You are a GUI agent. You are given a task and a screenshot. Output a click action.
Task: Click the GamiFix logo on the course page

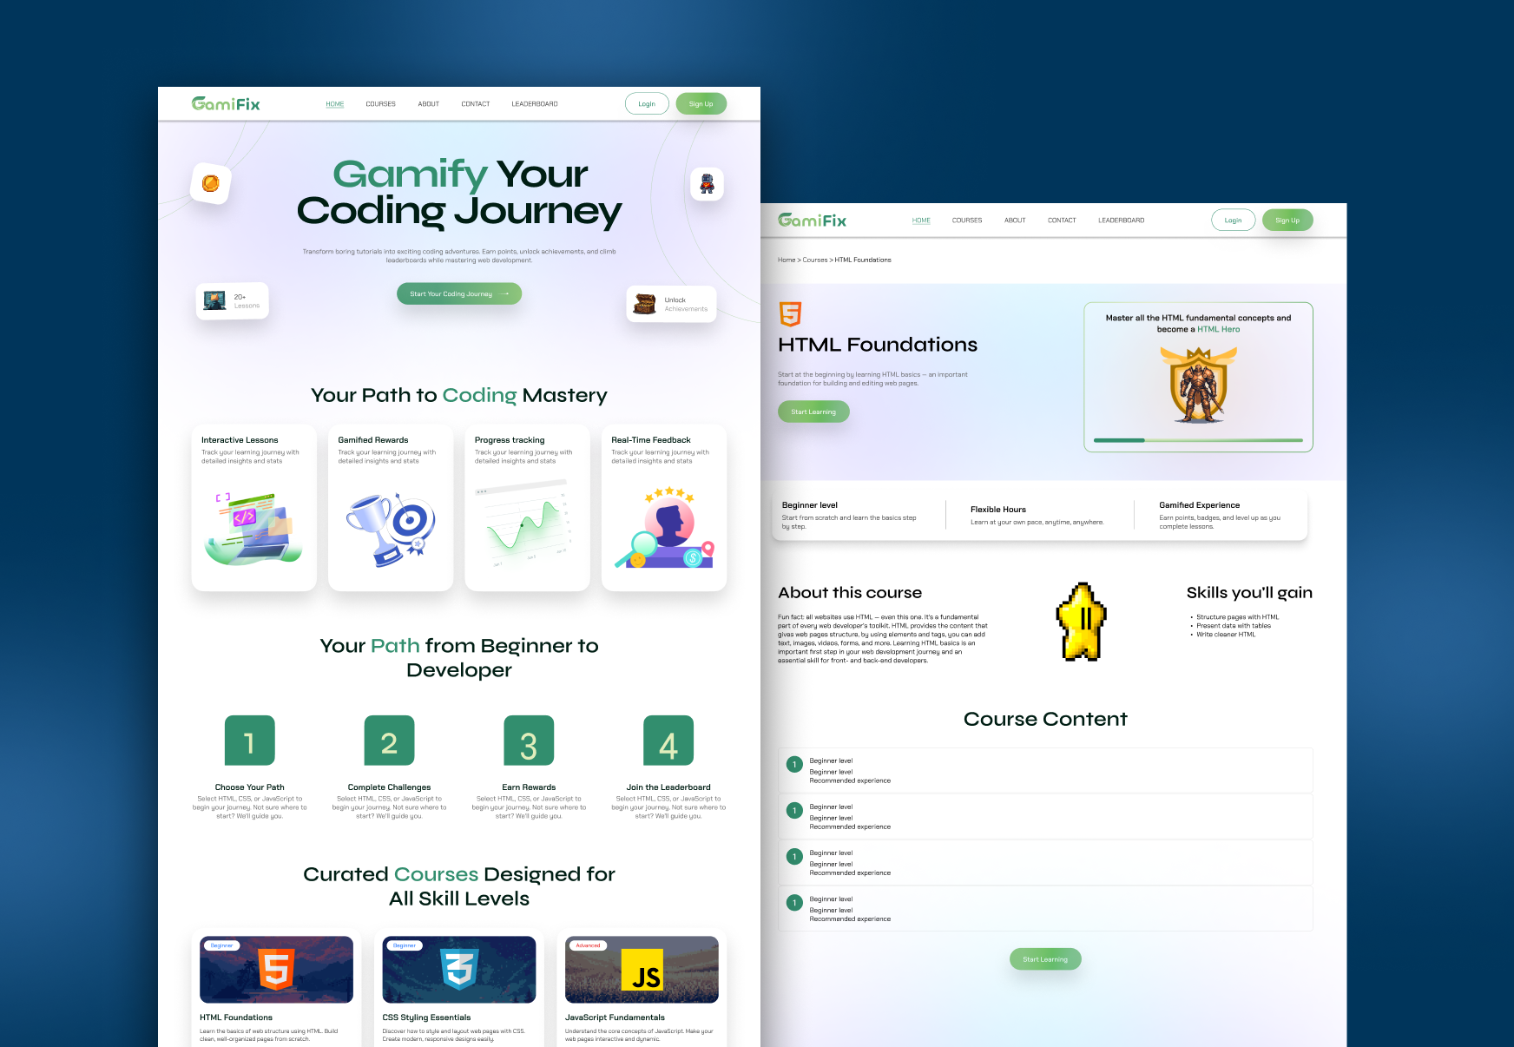(812, 221)
